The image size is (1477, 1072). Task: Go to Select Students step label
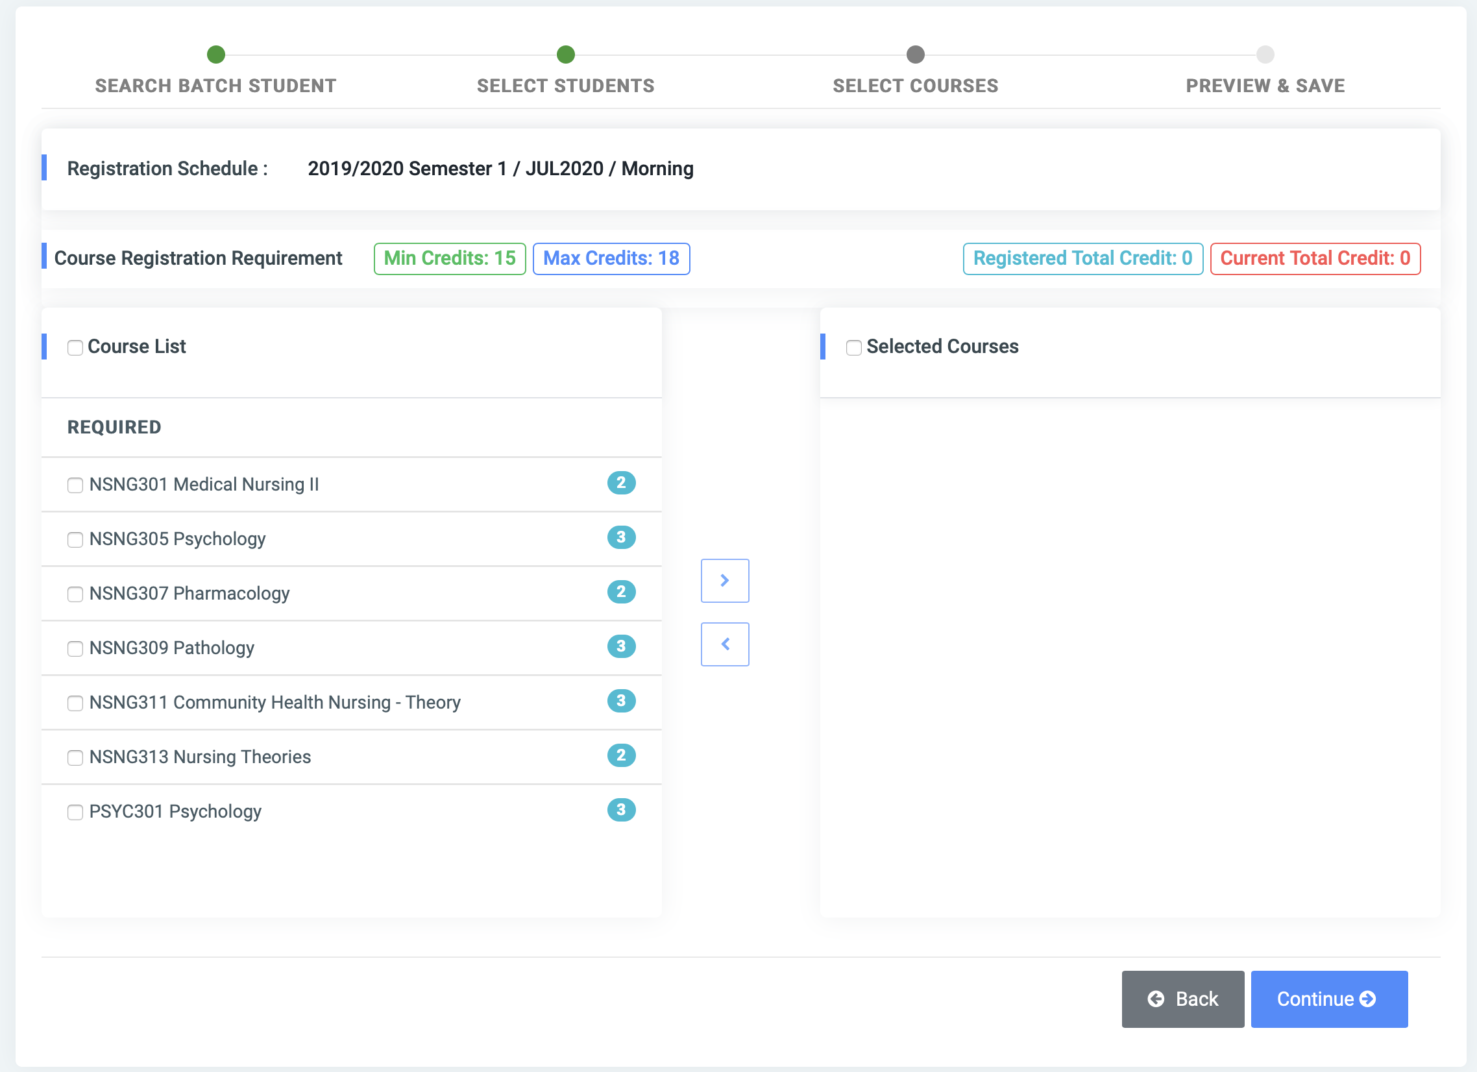click(x=565, y=86)
